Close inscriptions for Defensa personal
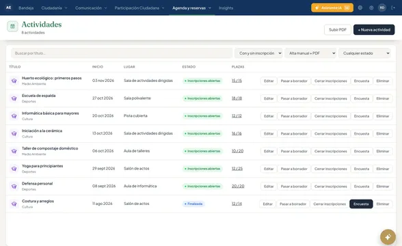 pyautogui.click(x=330, y=187)
